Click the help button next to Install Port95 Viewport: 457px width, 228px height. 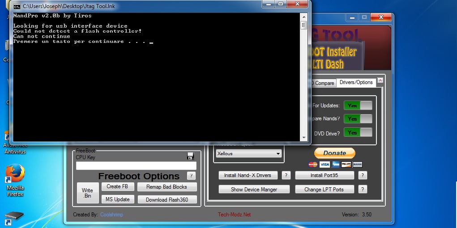click(x=363, y=175)
